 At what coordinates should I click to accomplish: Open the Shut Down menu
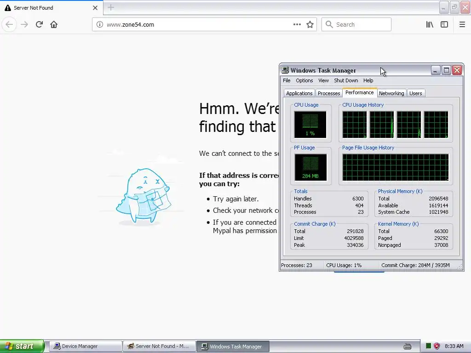click(x=346, y=80)
